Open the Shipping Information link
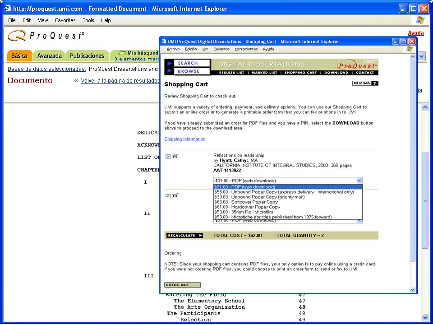 [x=185, y=139]
